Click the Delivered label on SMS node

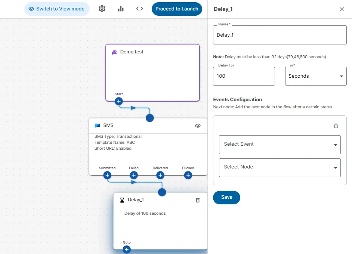coord(160,168)
